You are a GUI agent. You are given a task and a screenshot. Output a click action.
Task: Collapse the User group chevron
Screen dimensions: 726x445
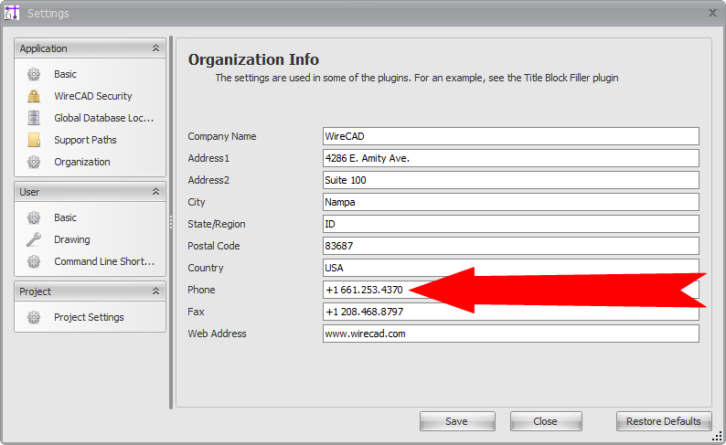(x=156, y=192)
